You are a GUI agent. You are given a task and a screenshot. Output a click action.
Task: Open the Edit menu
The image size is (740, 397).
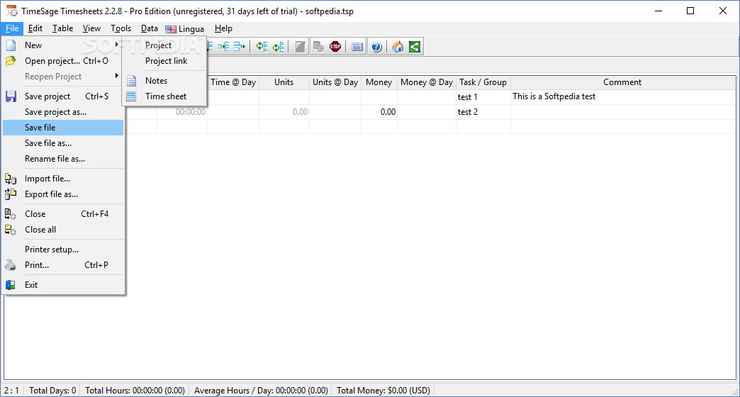(x=35, y=28)
